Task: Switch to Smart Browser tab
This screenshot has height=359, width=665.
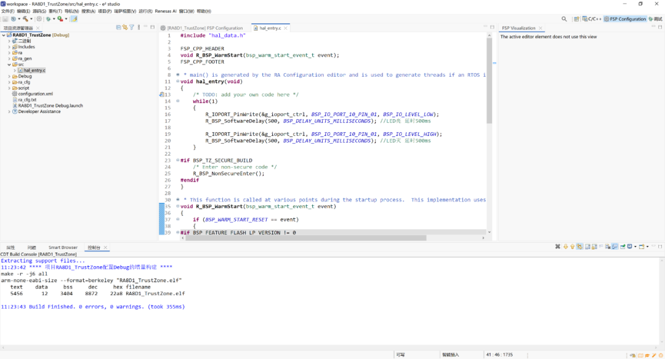Action: (63, 247)
